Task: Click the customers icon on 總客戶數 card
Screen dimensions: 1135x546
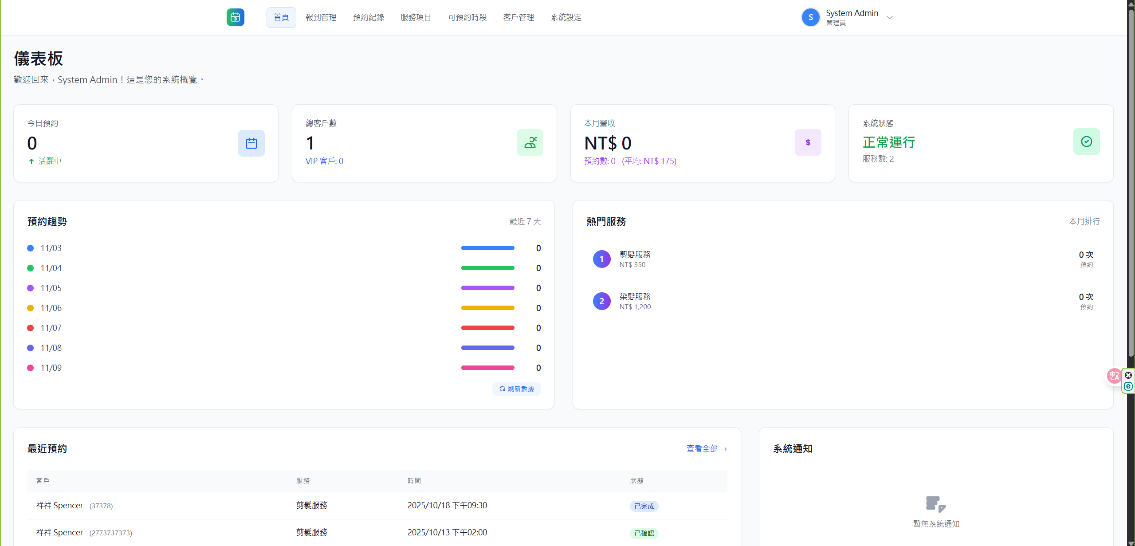Action: pos(530,142)
